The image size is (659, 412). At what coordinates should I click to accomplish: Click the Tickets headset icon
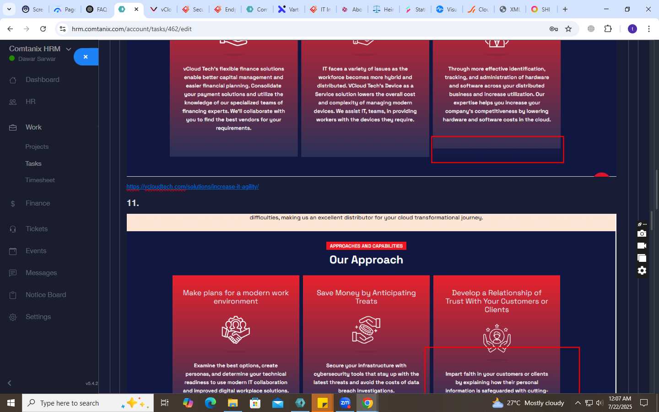[x=13, y=229]
